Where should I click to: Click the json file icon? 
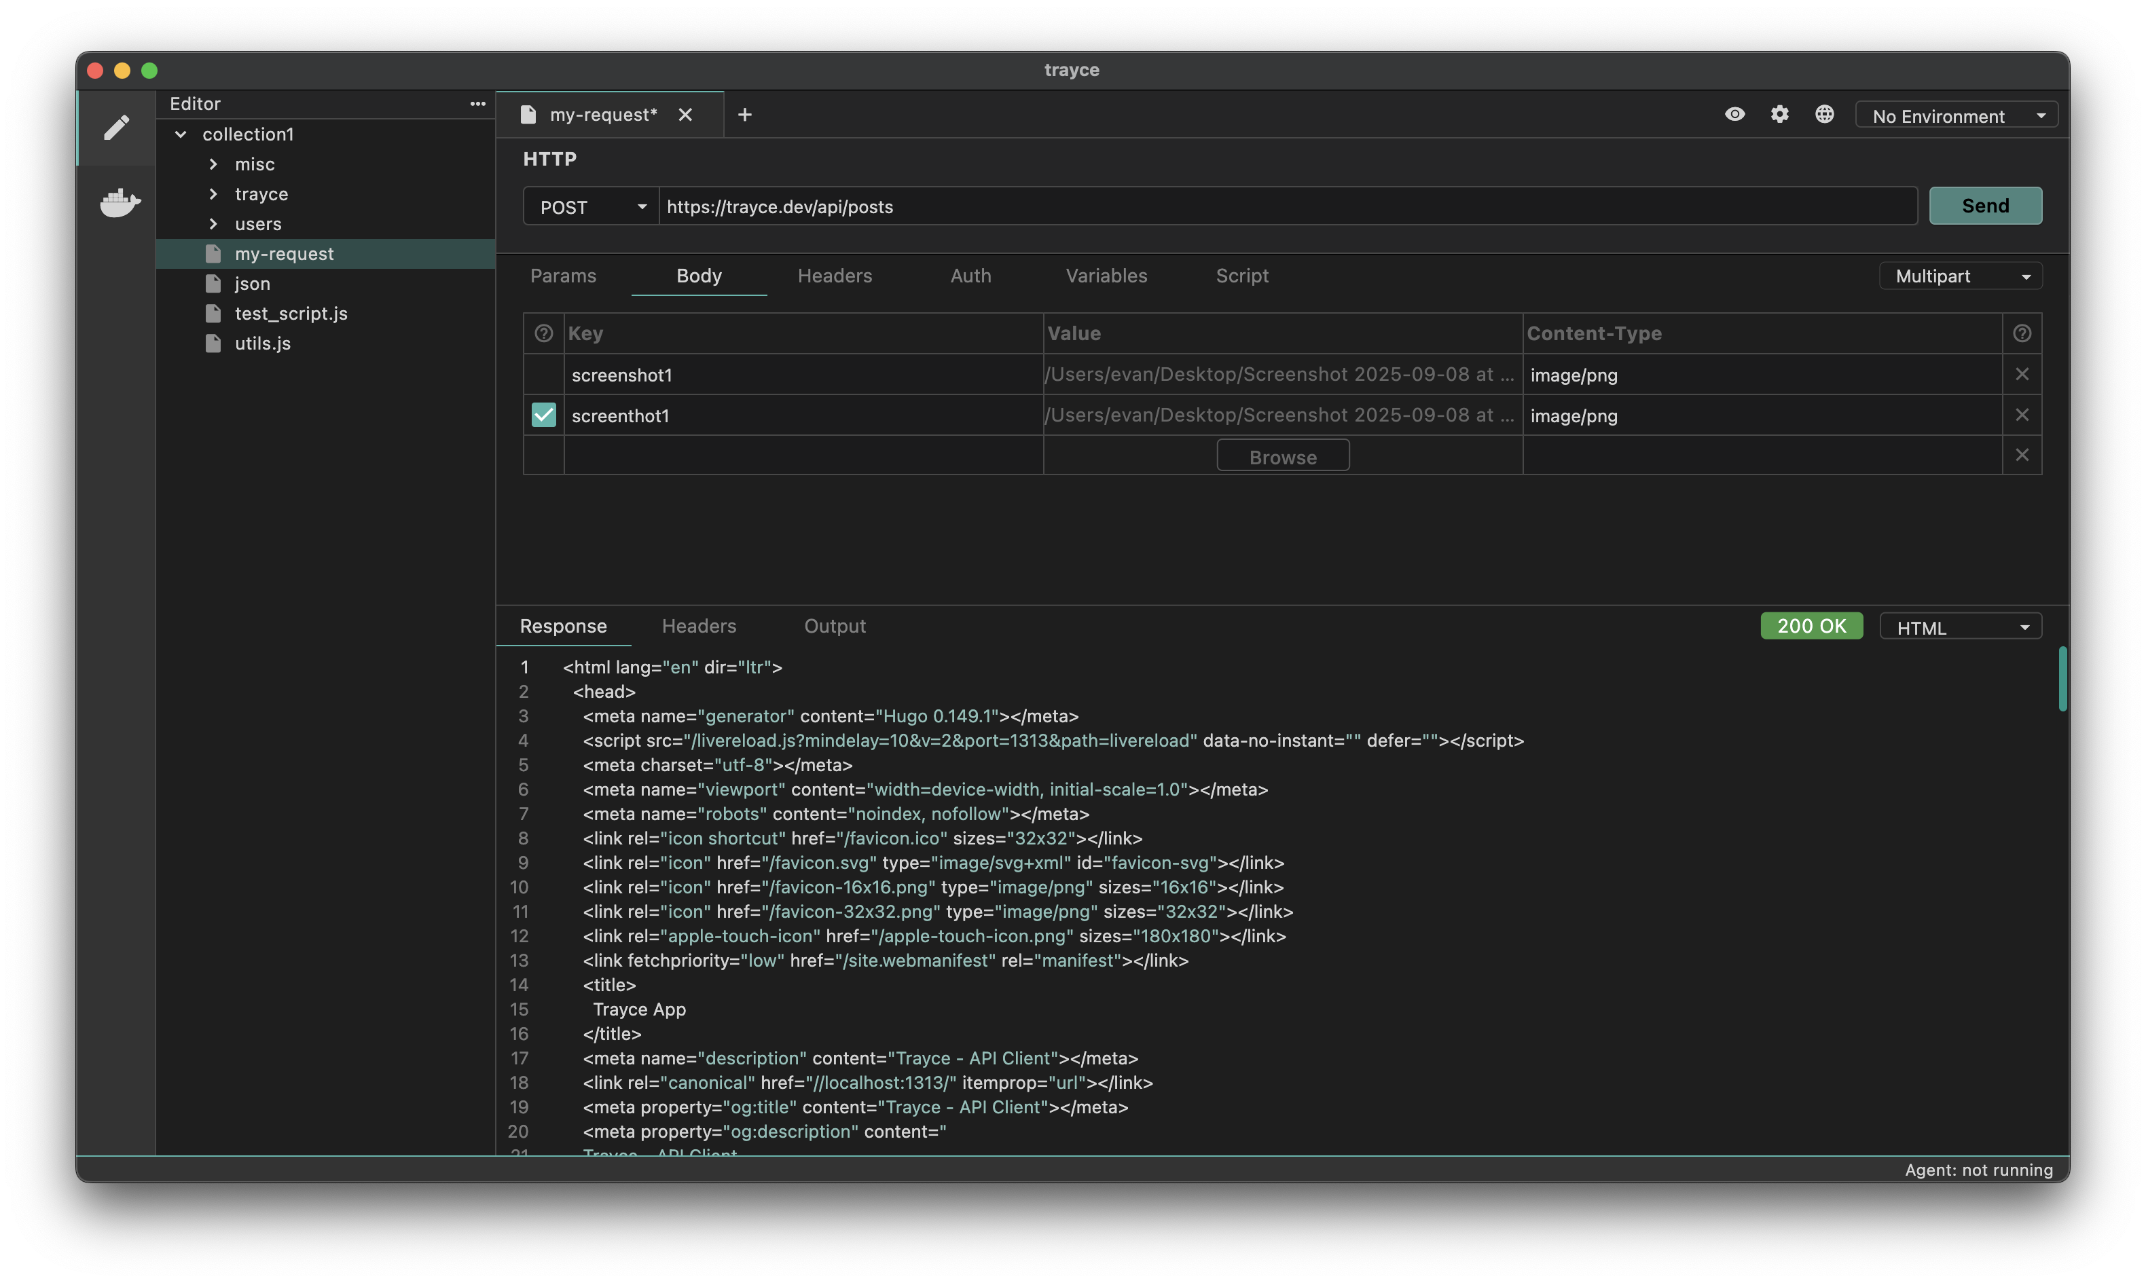point(213,284)
